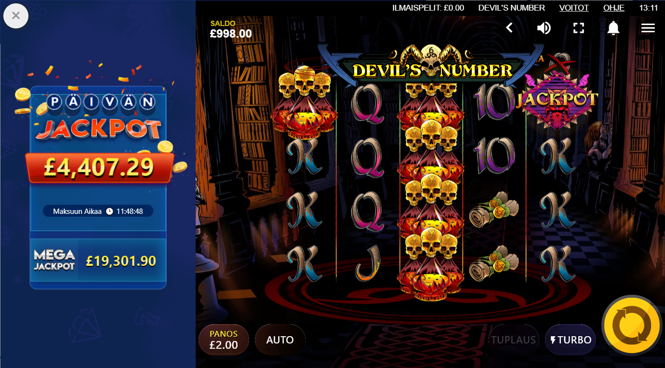Click the Maksuun Aikaa countdown timer

point(98,211)
